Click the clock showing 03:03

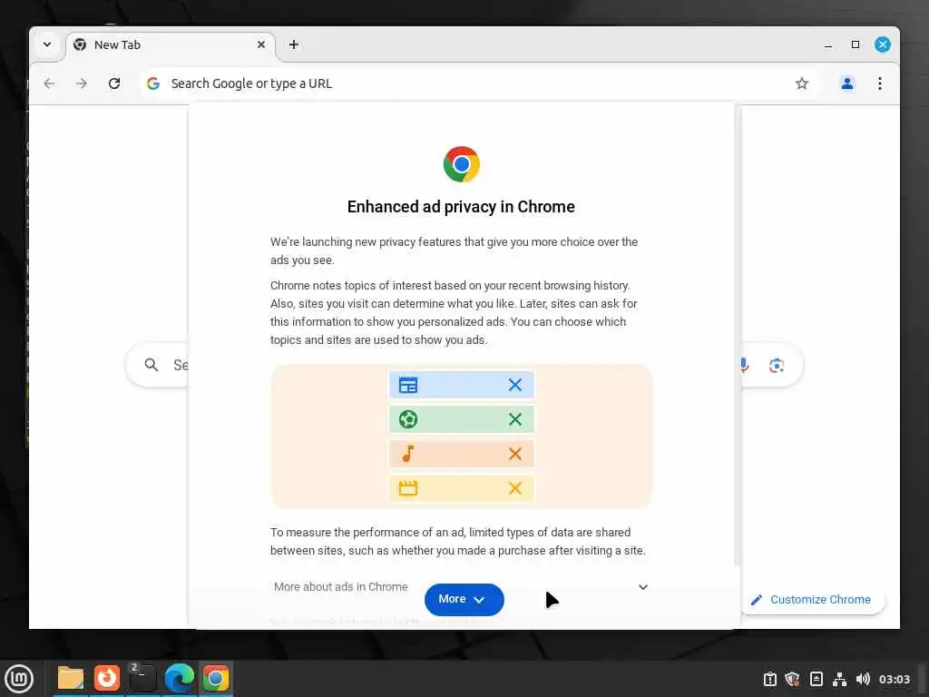(894, 679)
